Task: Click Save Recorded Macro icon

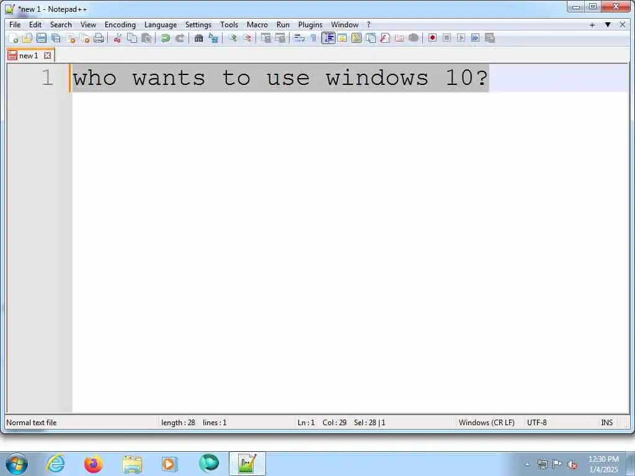Action: [x=490, y=38]
